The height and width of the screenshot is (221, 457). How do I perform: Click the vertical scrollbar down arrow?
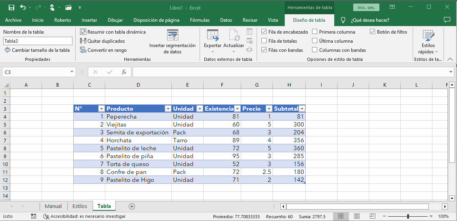click(x=452, y=198)
